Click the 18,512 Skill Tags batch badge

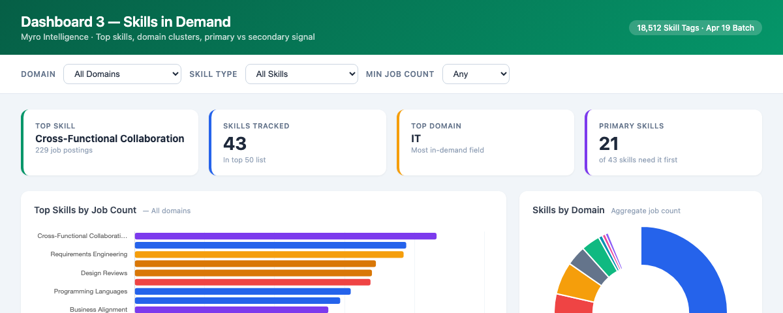(696, 27)
